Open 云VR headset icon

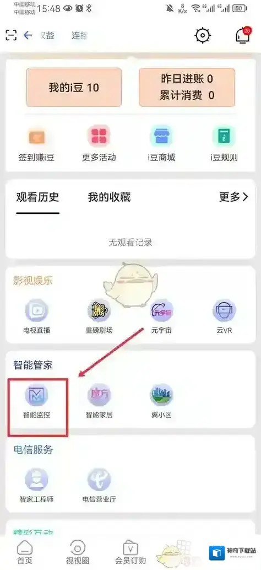click(224, 310)
